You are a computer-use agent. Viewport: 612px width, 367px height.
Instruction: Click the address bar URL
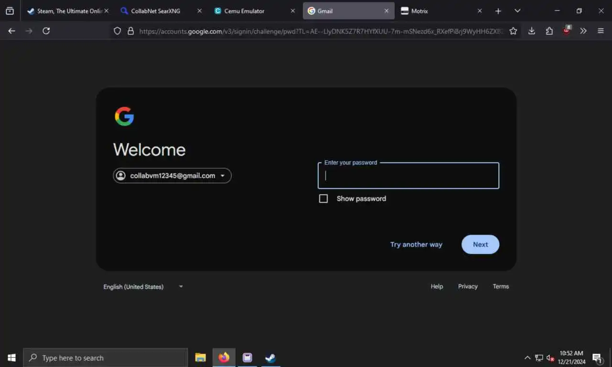point(320,31)
